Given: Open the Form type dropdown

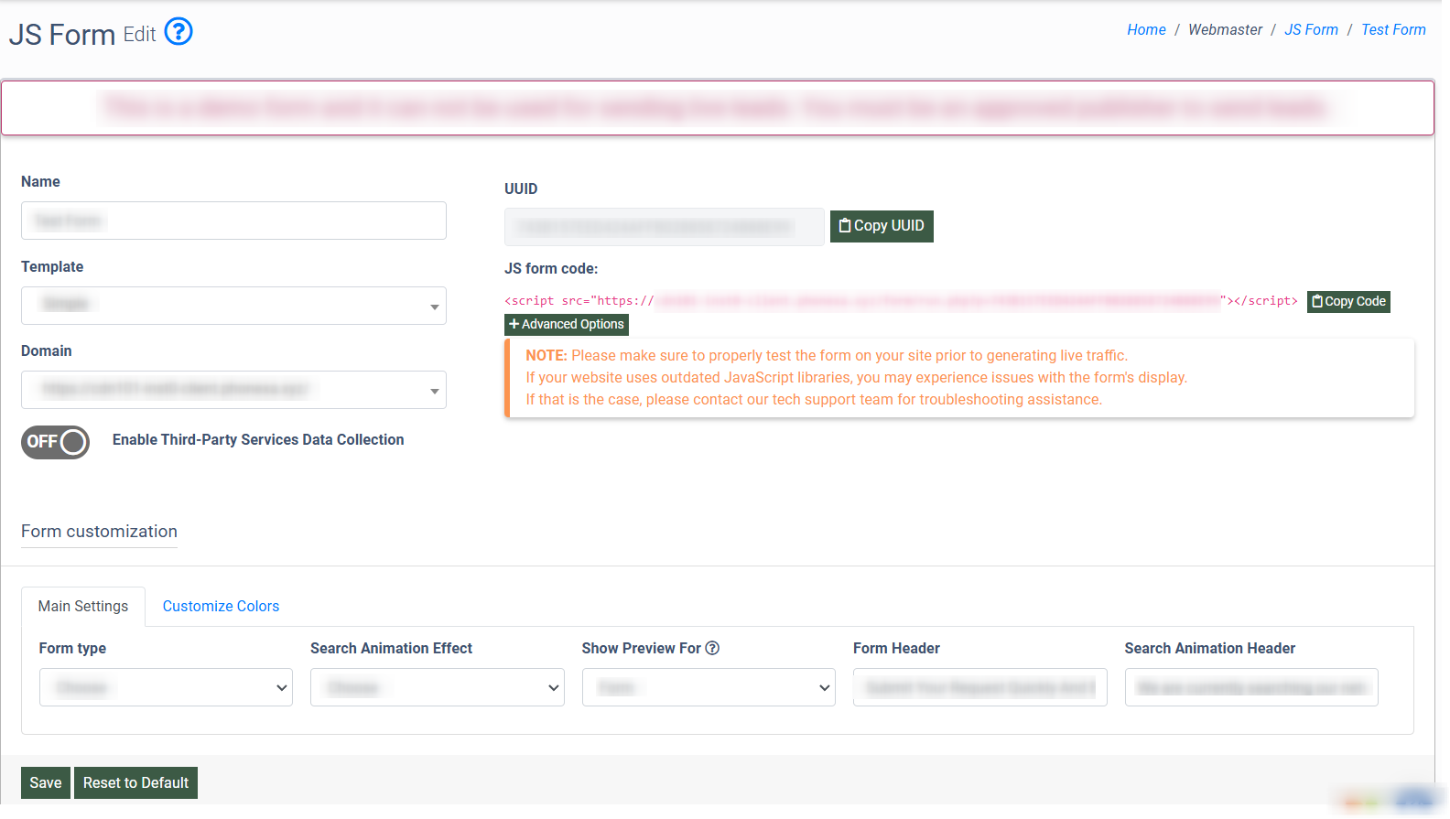Looking at the screenshot, I should [166, 687].
